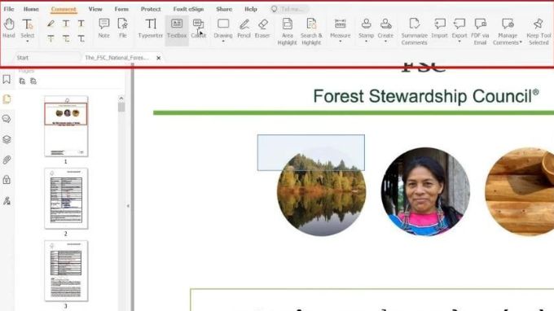Attach a File as comment
Viewport: 554px width, 311px height.
tap(122, 28)
